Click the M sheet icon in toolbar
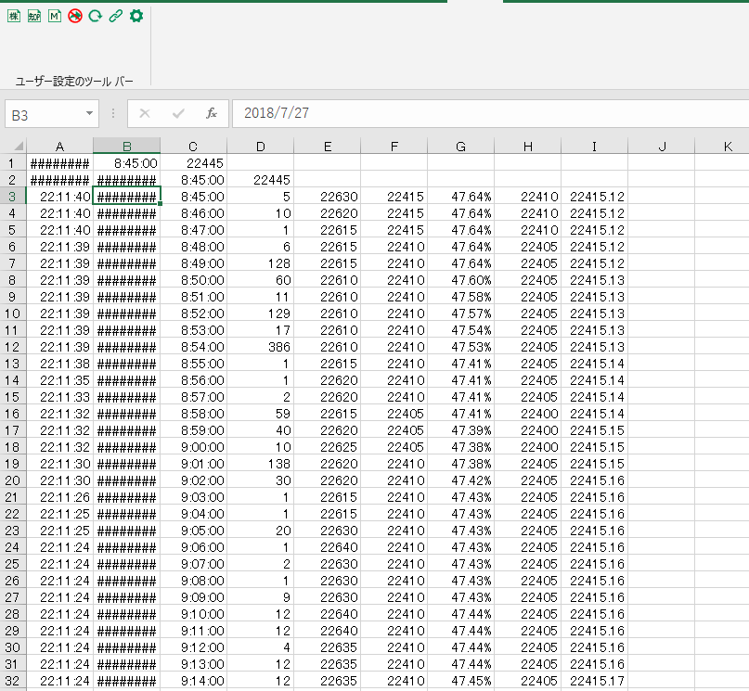749x691 pixels. pyautogui.click(x=55, y=16)
